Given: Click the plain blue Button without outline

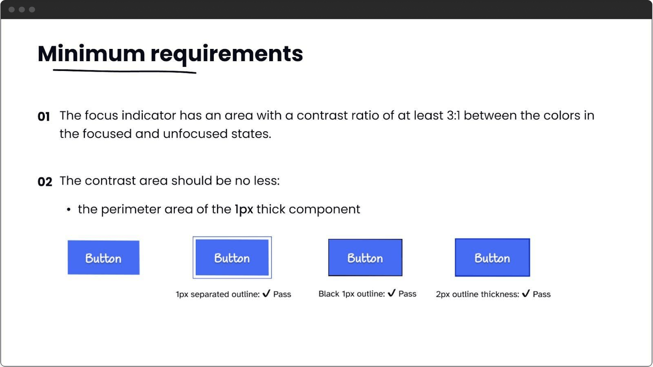Looking at the screenshot, I should point(104,257).
